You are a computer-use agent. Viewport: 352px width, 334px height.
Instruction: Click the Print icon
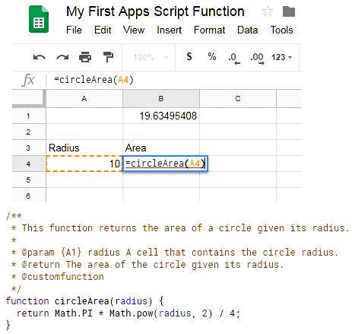coord(85,57)
